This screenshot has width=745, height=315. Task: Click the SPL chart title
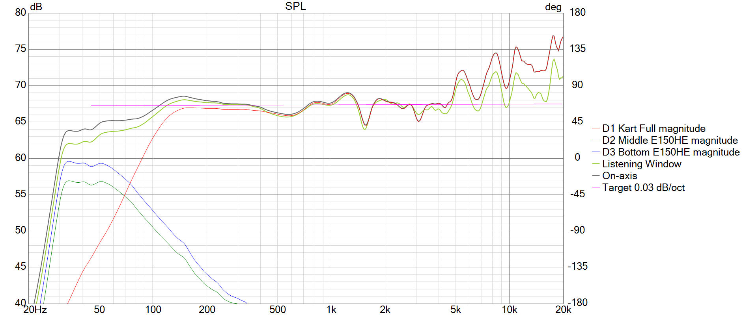click(x=295, y=6)
